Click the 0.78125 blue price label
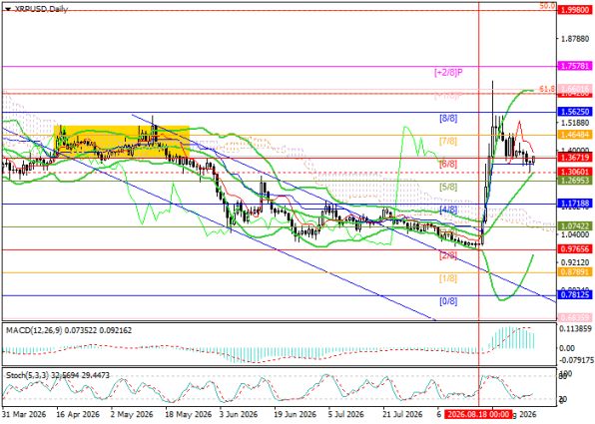Viewport: 595px width, 424px height. 574,294
